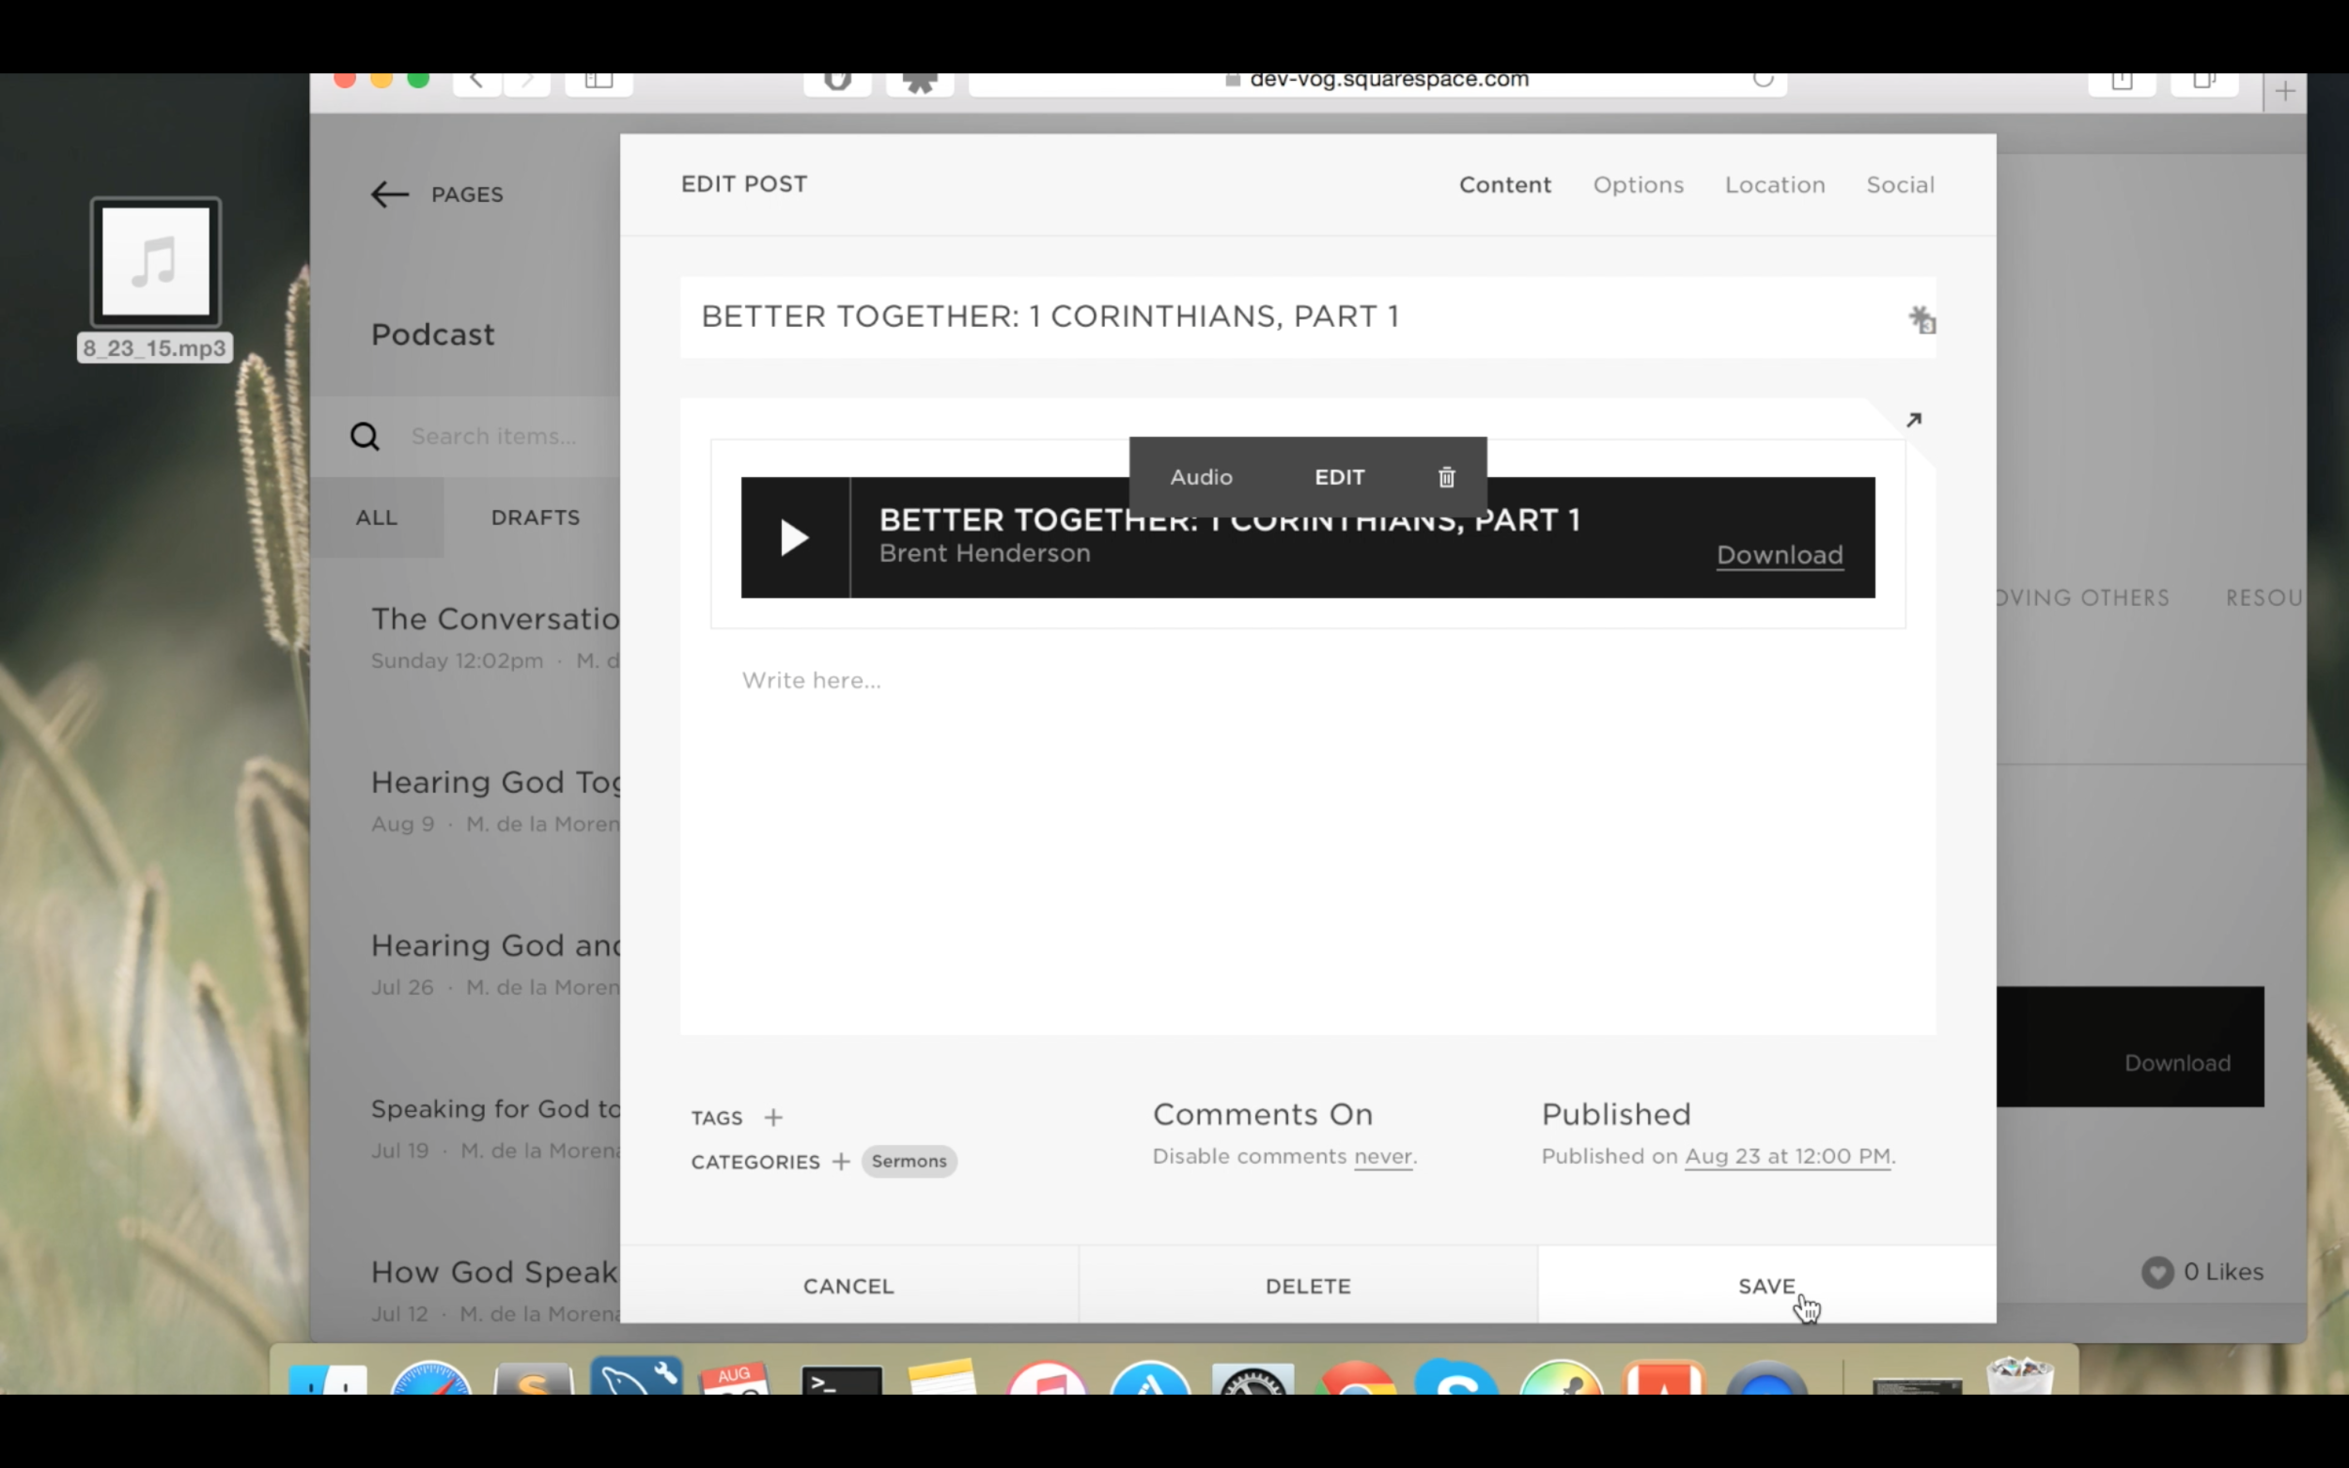Click Safari's back navigation arrow
Viewport: 2349px width, 1468px height.
pyautogui.click(x=475, y=82)
